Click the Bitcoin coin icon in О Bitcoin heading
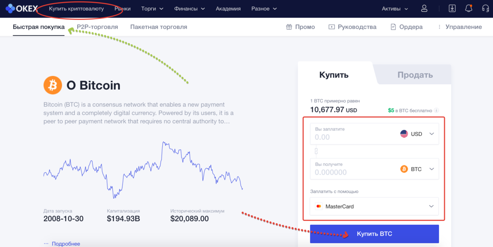The image size is (493, 247). [52, 85]
